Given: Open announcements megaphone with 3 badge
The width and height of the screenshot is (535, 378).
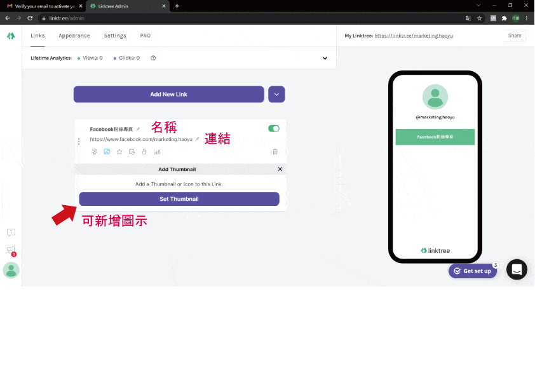Looking at the screenshot, I should (11, 250).
